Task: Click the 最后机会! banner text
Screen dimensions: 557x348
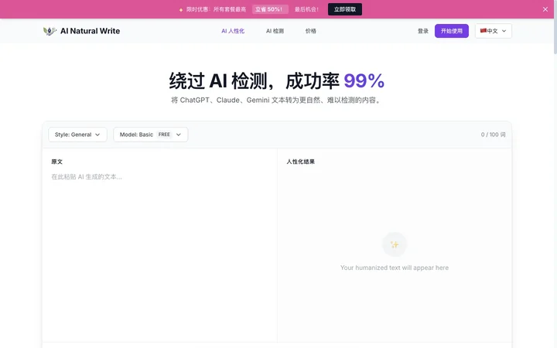Action: 306,9
